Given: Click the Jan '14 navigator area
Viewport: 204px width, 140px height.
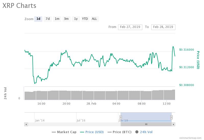Looking at the screenshot, I should tap(40, 120).
